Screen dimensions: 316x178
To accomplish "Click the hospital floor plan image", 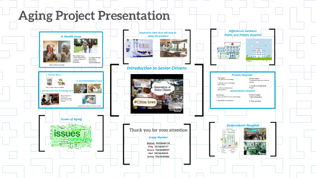I will click(x=229, y=141).
